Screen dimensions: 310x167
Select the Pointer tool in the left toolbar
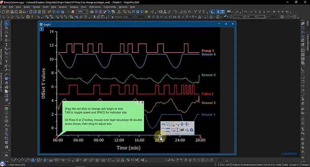pyautogui.click(x=7, y=23)
